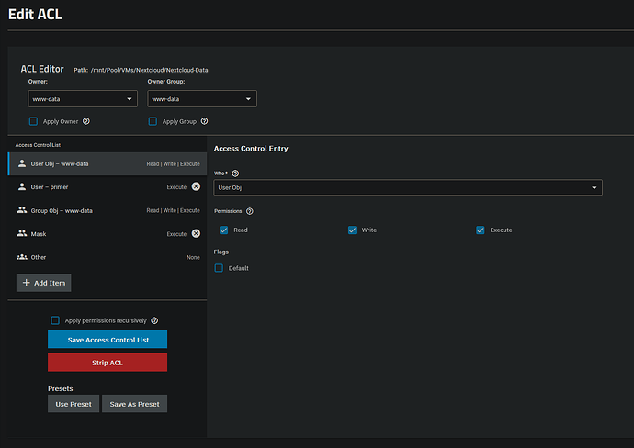The image size is (634, 448).
Task: Enable the Apply Owner checkbox
Action: (34, 121)
